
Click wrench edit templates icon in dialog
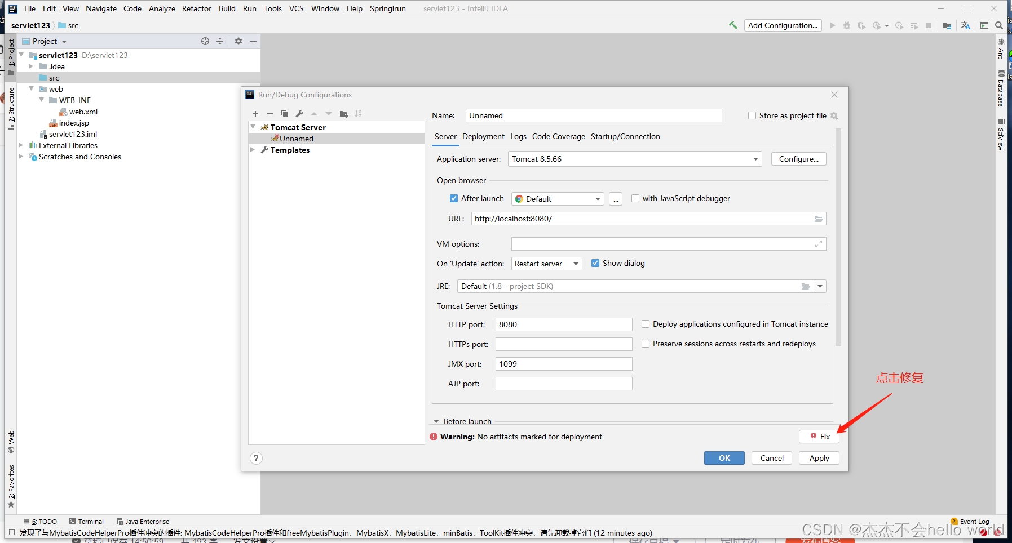[299, 114]
